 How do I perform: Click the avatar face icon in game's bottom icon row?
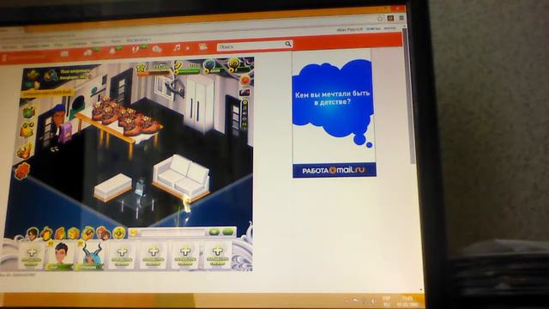(33, 233)
